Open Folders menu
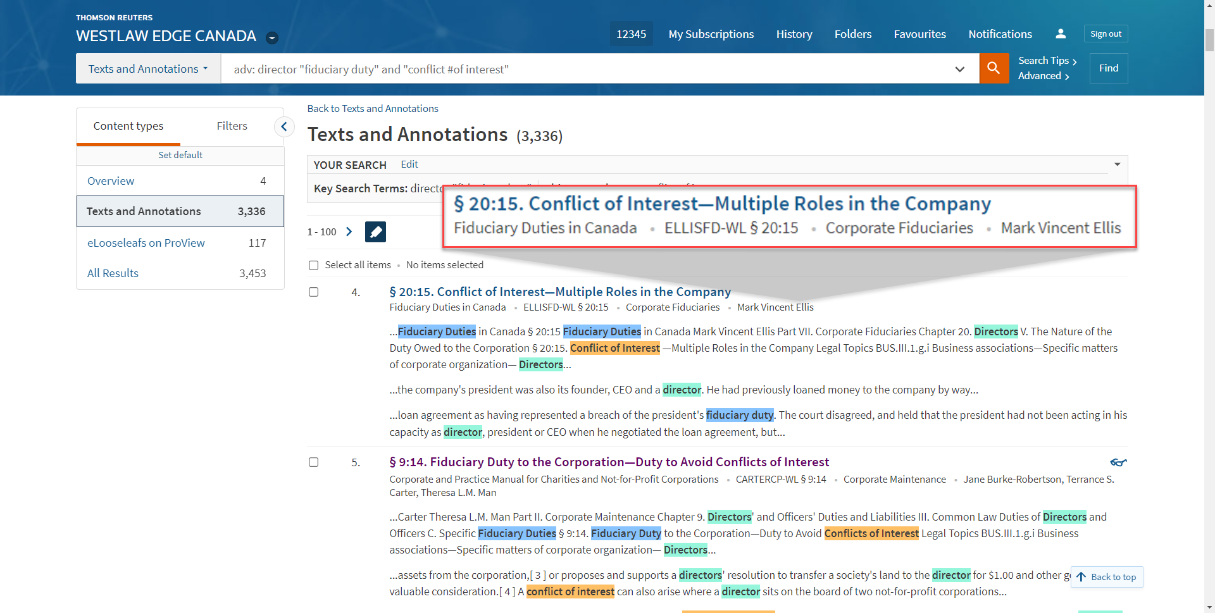1215x613 pixels. (x=853, y=34)
